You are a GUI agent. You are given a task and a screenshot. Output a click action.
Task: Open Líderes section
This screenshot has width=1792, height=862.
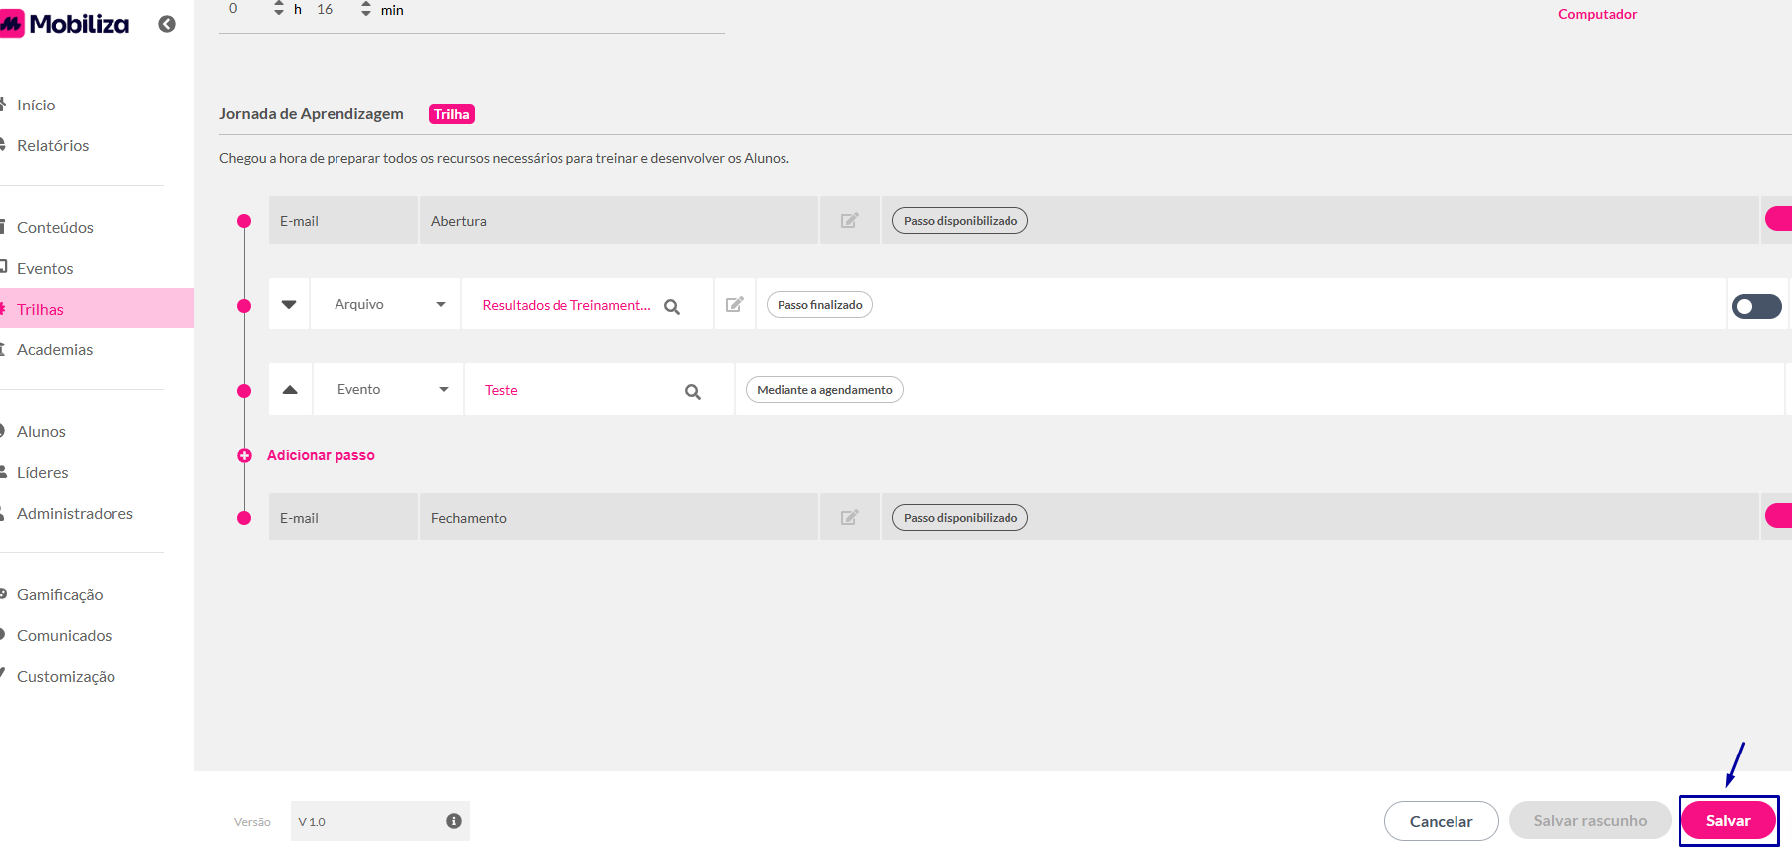43,472
